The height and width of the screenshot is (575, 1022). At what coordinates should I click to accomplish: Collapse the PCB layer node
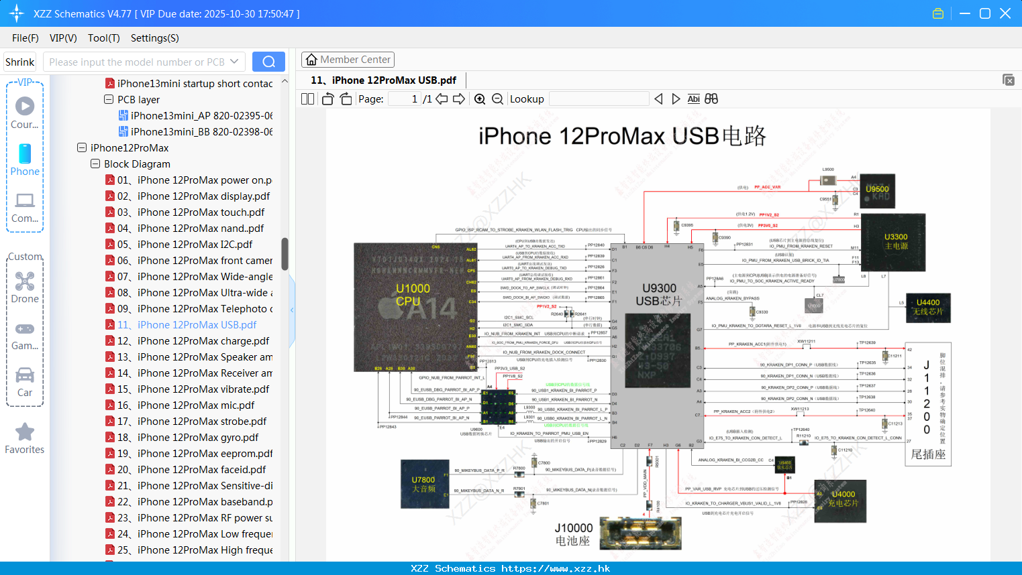tap(108, 99)
